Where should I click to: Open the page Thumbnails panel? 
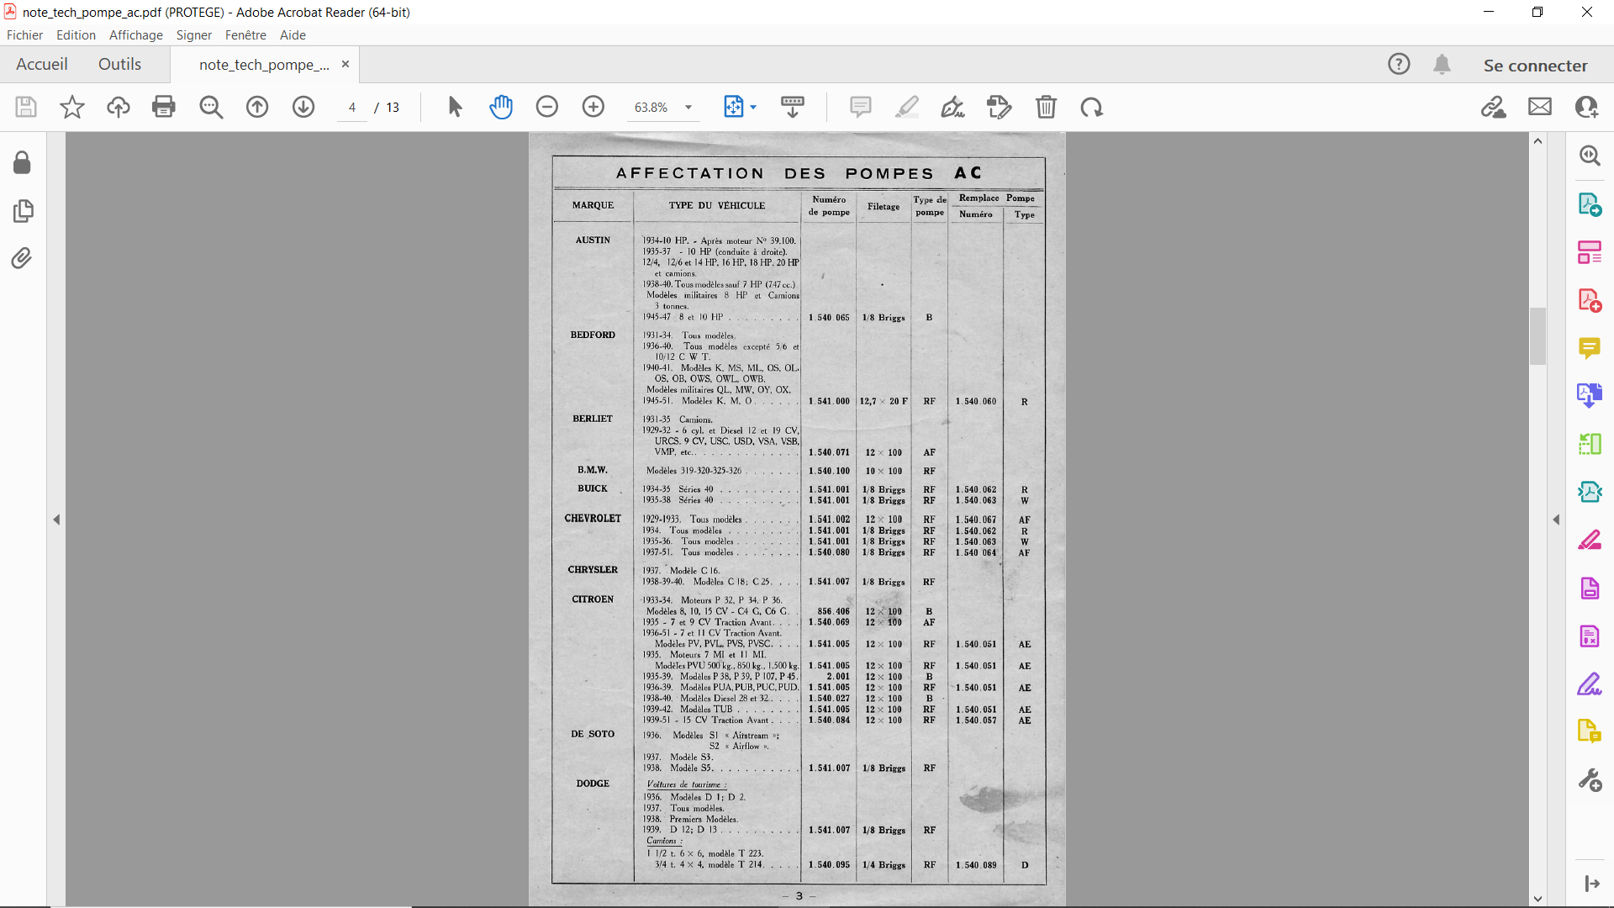[x=23, y=210]
